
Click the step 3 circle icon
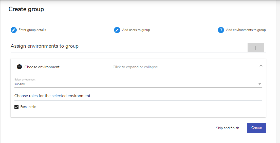coord(221,30)
